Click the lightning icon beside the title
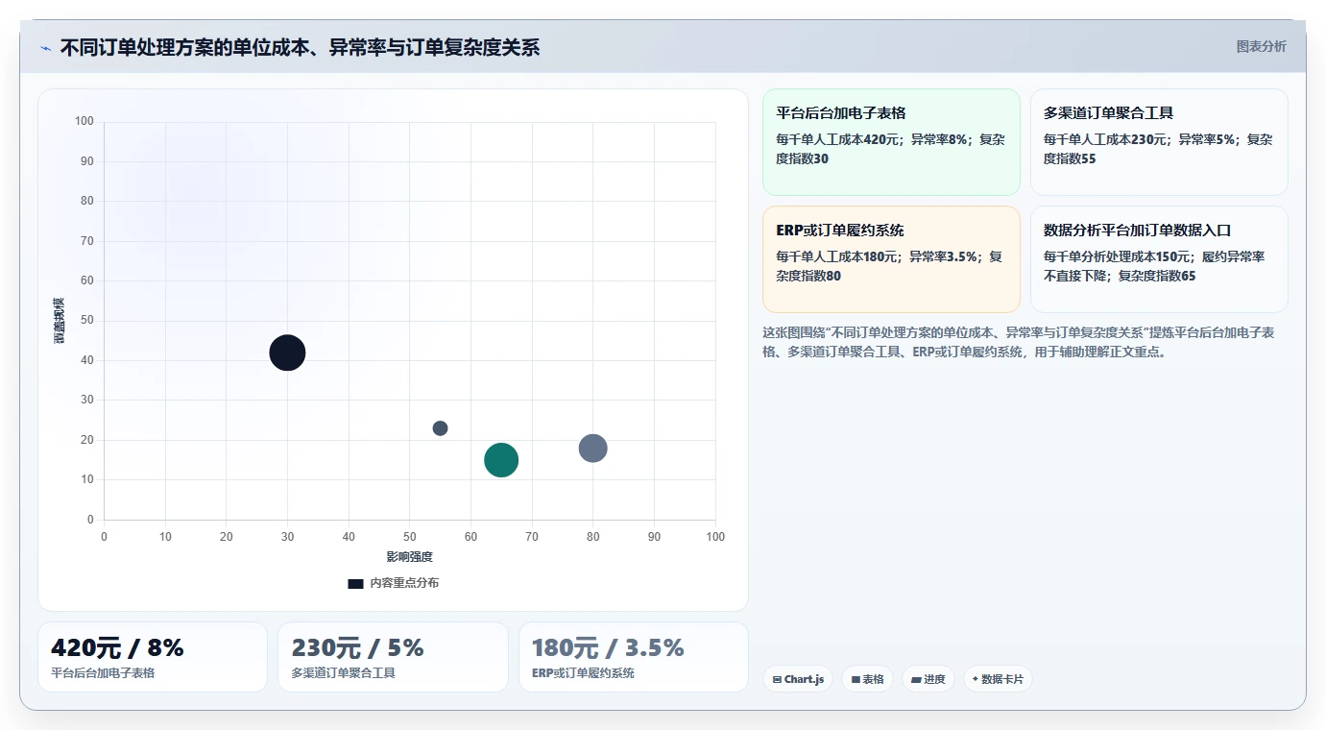This screenshot has width=1326, height=730. coord(45,48)
